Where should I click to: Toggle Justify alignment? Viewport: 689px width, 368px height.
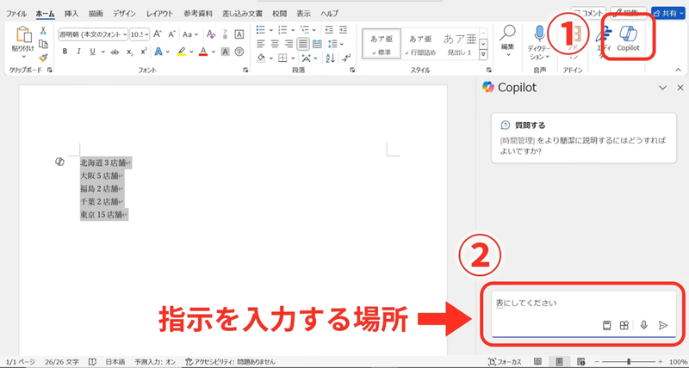click(x=303, y=44)
